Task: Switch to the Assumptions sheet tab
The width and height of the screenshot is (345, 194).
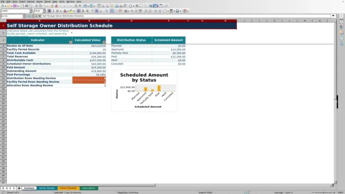Action: (x=88, y=188)
